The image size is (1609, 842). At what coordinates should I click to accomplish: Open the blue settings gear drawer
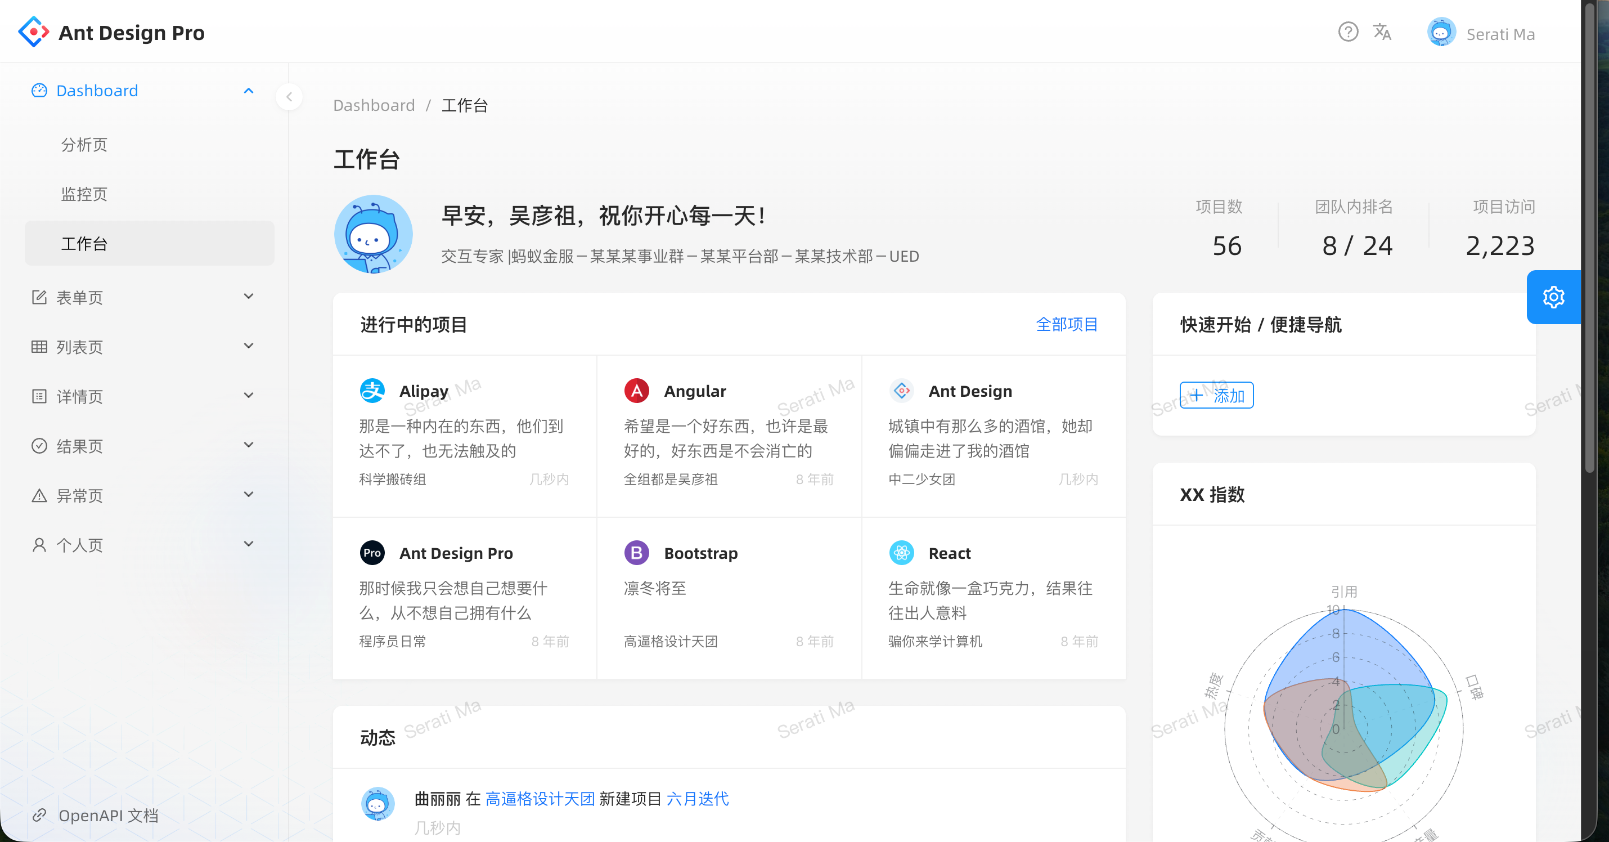click(1553, 297)
